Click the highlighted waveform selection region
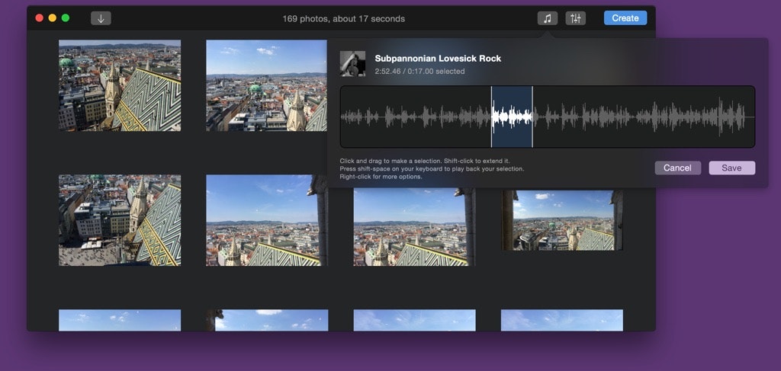Image resolution: width=781 pixels, height=371 pixels. coord(512,117)
